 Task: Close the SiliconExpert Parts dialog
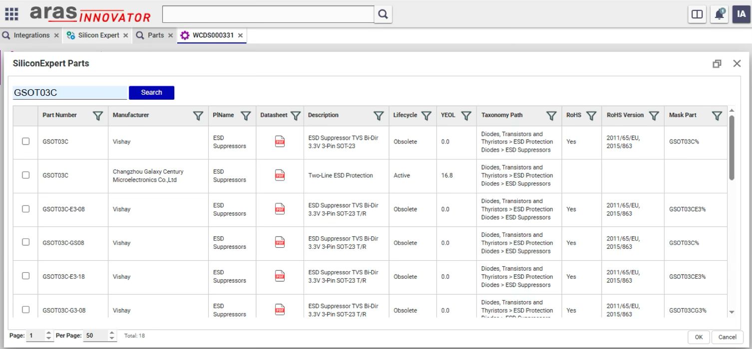(737, 63)
